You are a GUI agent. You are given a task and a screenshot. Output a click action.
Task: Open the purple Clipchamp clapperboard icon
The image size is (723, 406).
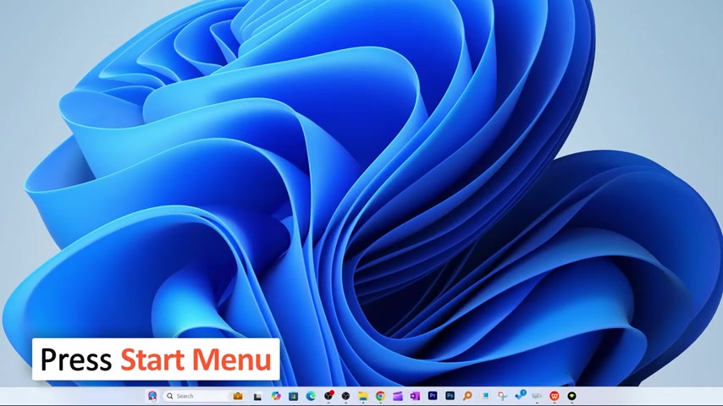pyautogui.click(x=398, y=396)
